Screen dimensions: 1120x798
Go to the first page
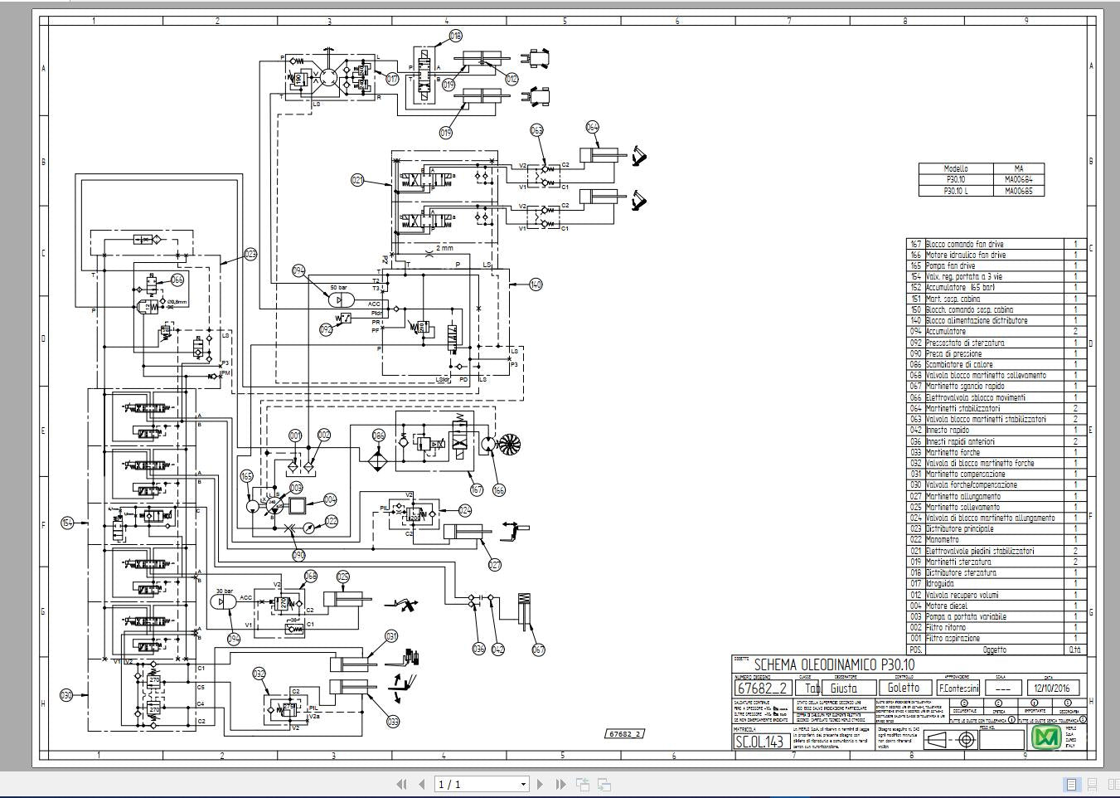(x=402, y=784)
